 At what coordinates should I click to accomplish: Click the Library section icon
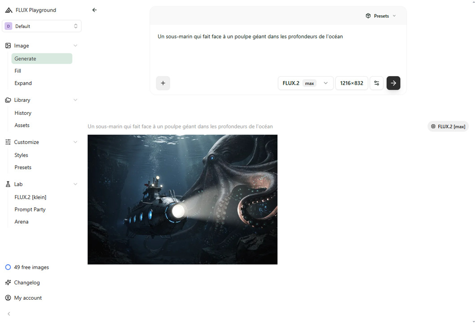click(x=8, y=100)
